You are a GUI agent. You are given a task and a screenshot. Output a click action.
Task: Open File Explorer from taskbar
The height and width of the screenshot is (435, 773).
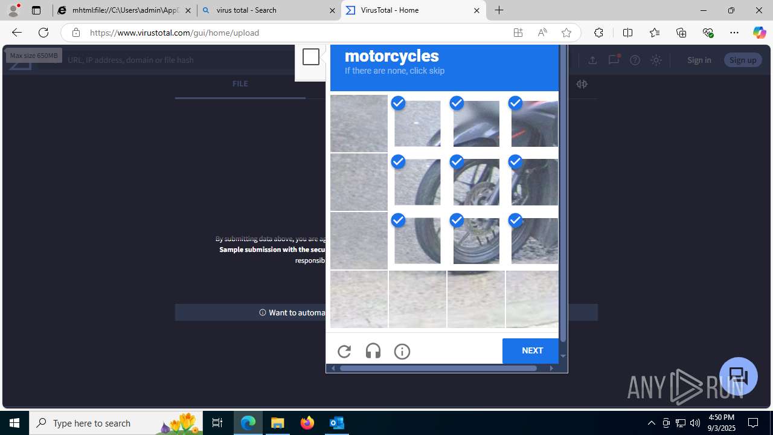coord(278,423)
